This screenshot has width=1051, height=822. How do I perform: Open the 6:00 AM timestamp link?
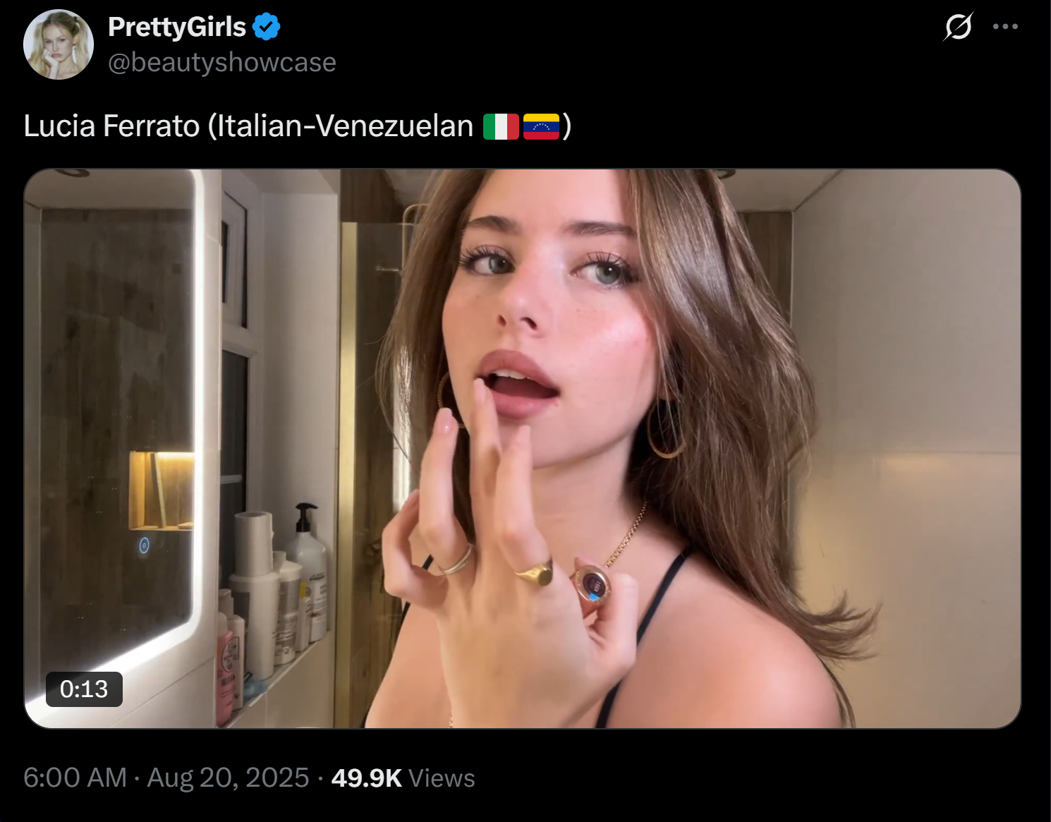tap(75, 778)
